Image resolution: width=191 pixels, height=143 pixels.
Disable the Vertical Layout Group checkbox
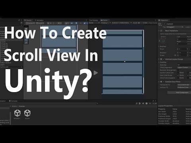(164, 59)
